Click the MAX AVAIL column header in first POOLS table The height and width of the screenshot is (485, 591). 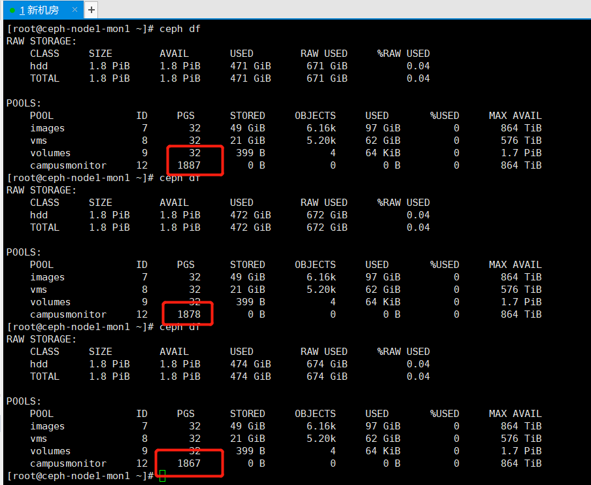pyautogui.click(x=515, y=115)
